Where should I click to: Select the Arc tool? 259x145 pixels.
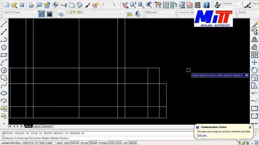pos(4,63)
